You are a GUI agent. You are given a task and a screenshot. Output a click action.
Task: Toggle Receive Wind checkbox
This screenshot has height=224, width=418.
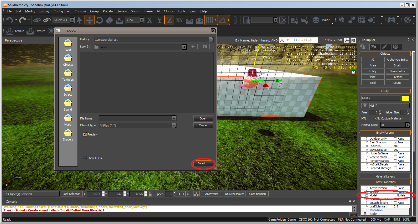tap(395, 157)
